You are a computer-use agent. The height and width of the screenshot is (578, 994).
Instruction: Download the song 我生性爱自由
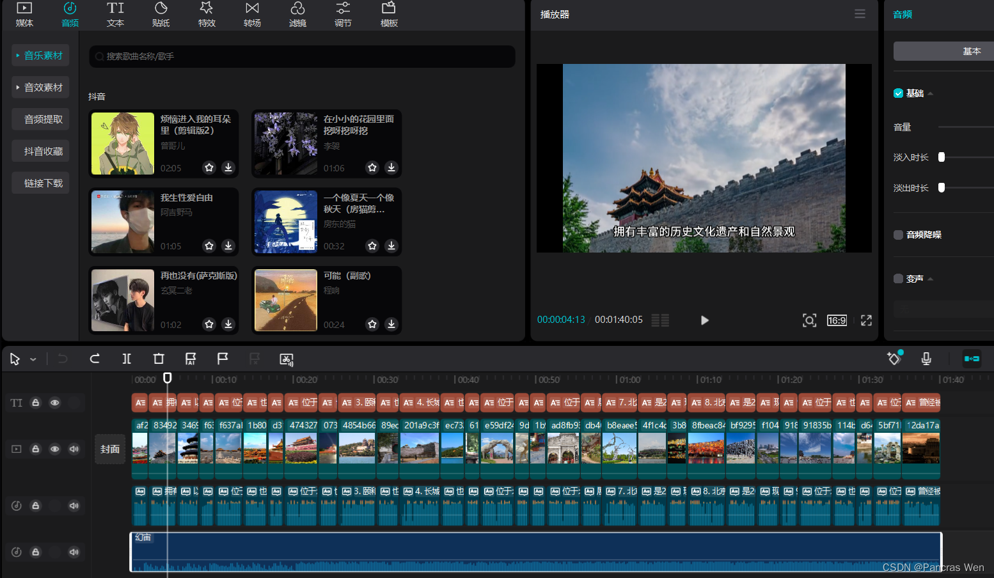coord(228,246)
